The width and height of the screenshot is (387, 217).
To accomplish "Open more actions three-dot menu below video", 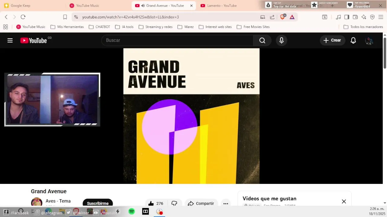I will (226, 203).
